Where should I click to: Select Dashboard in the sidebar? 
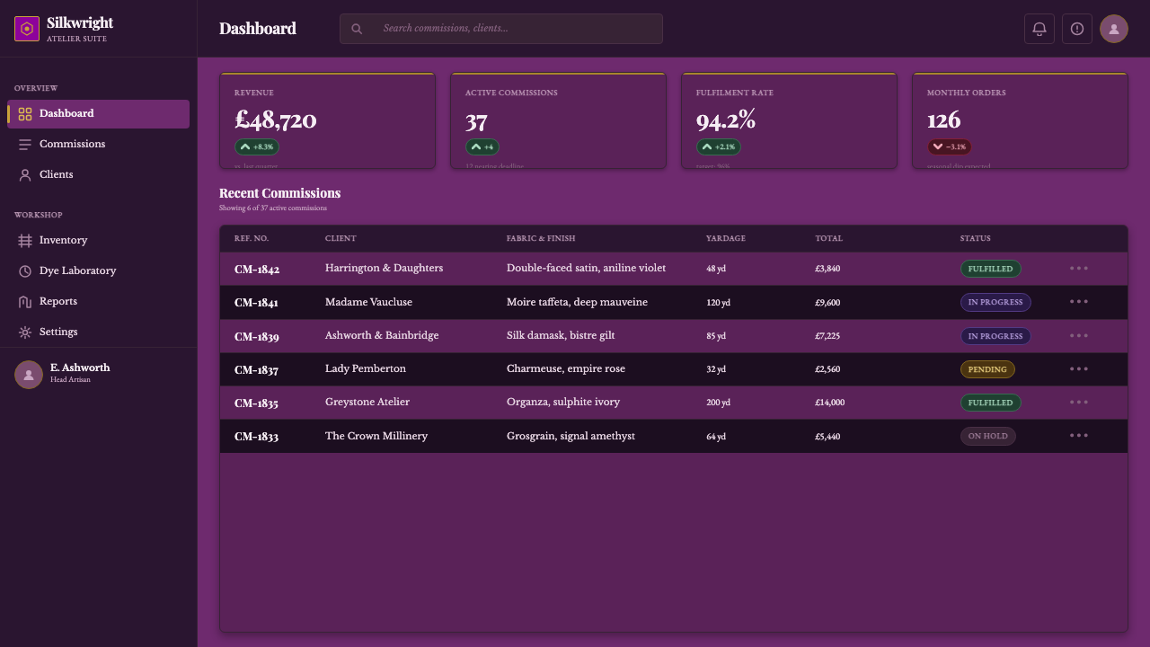pos(98,114)
